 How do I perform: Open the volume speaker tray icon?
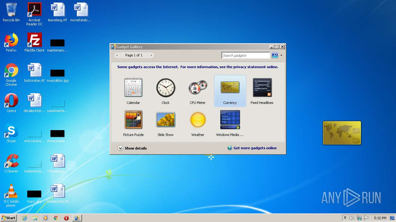click(x=352, y=218)
